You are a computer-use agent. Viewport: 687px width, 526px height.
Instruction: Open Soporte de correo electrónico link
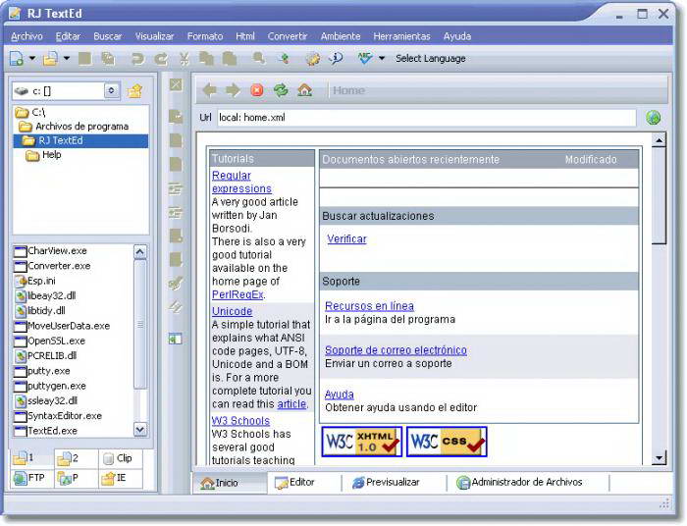(x=396, y=350)
